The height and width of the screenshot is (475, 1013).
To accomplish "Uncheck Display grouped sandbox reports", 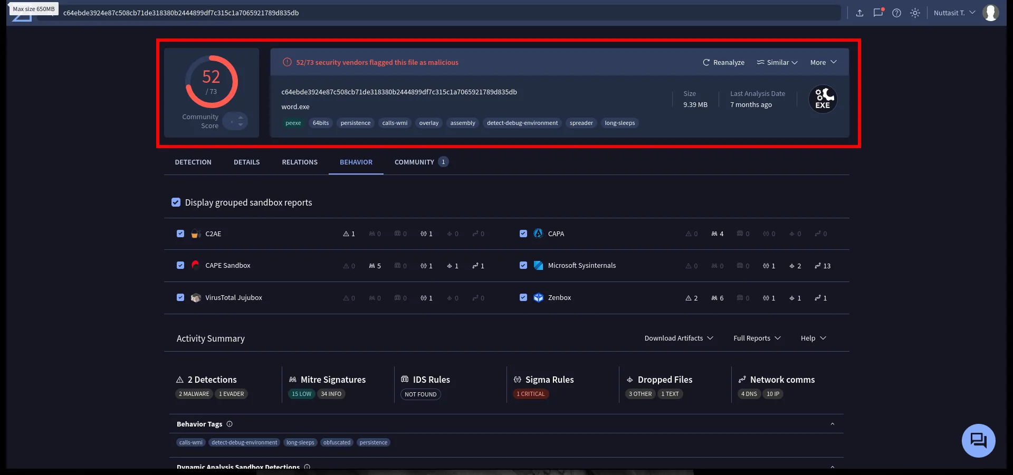I will [x=176, y=202].
